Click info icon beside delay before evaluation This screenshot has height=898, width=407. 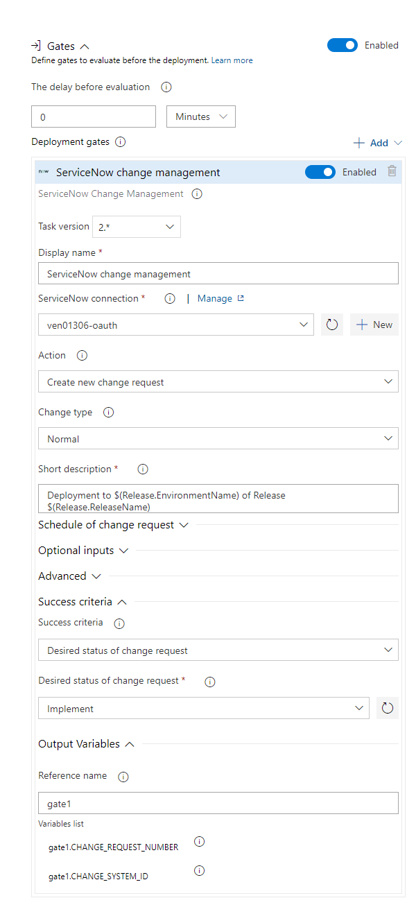(x=166, y=87)
